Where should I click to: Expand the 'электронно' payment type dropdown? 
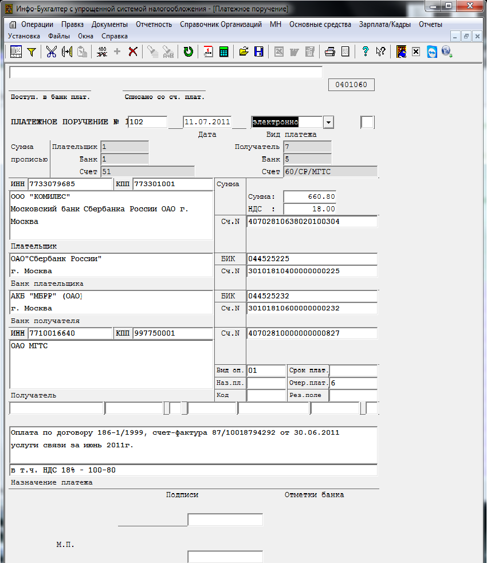pyautogui.click(x=328, y=122)
